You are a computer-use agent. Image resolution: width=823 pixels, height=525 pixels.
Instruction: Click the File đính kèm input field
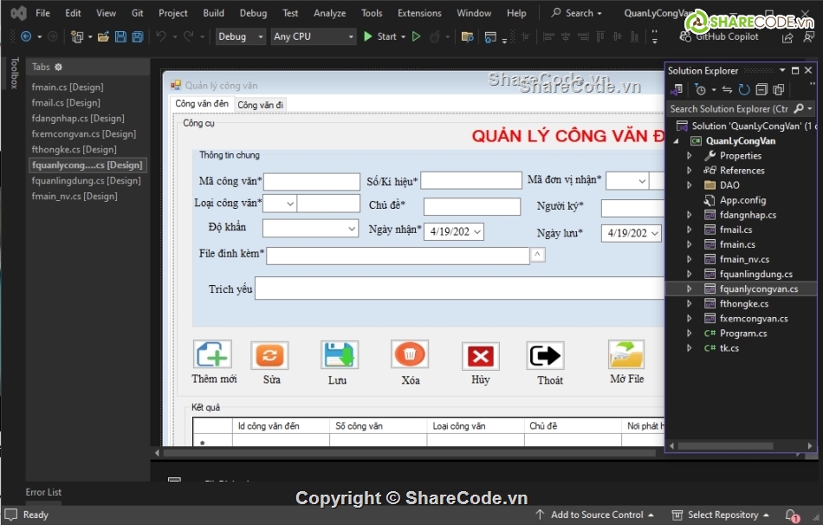[398, 256]
